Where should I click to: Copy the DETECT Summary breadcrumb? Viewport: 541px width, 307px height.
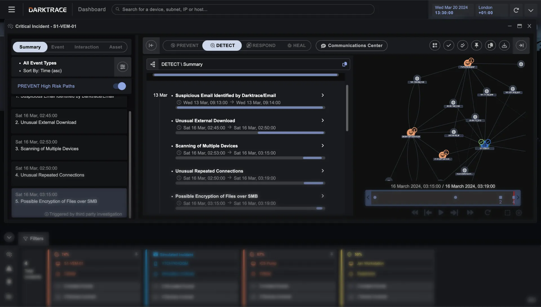point(344,64)
